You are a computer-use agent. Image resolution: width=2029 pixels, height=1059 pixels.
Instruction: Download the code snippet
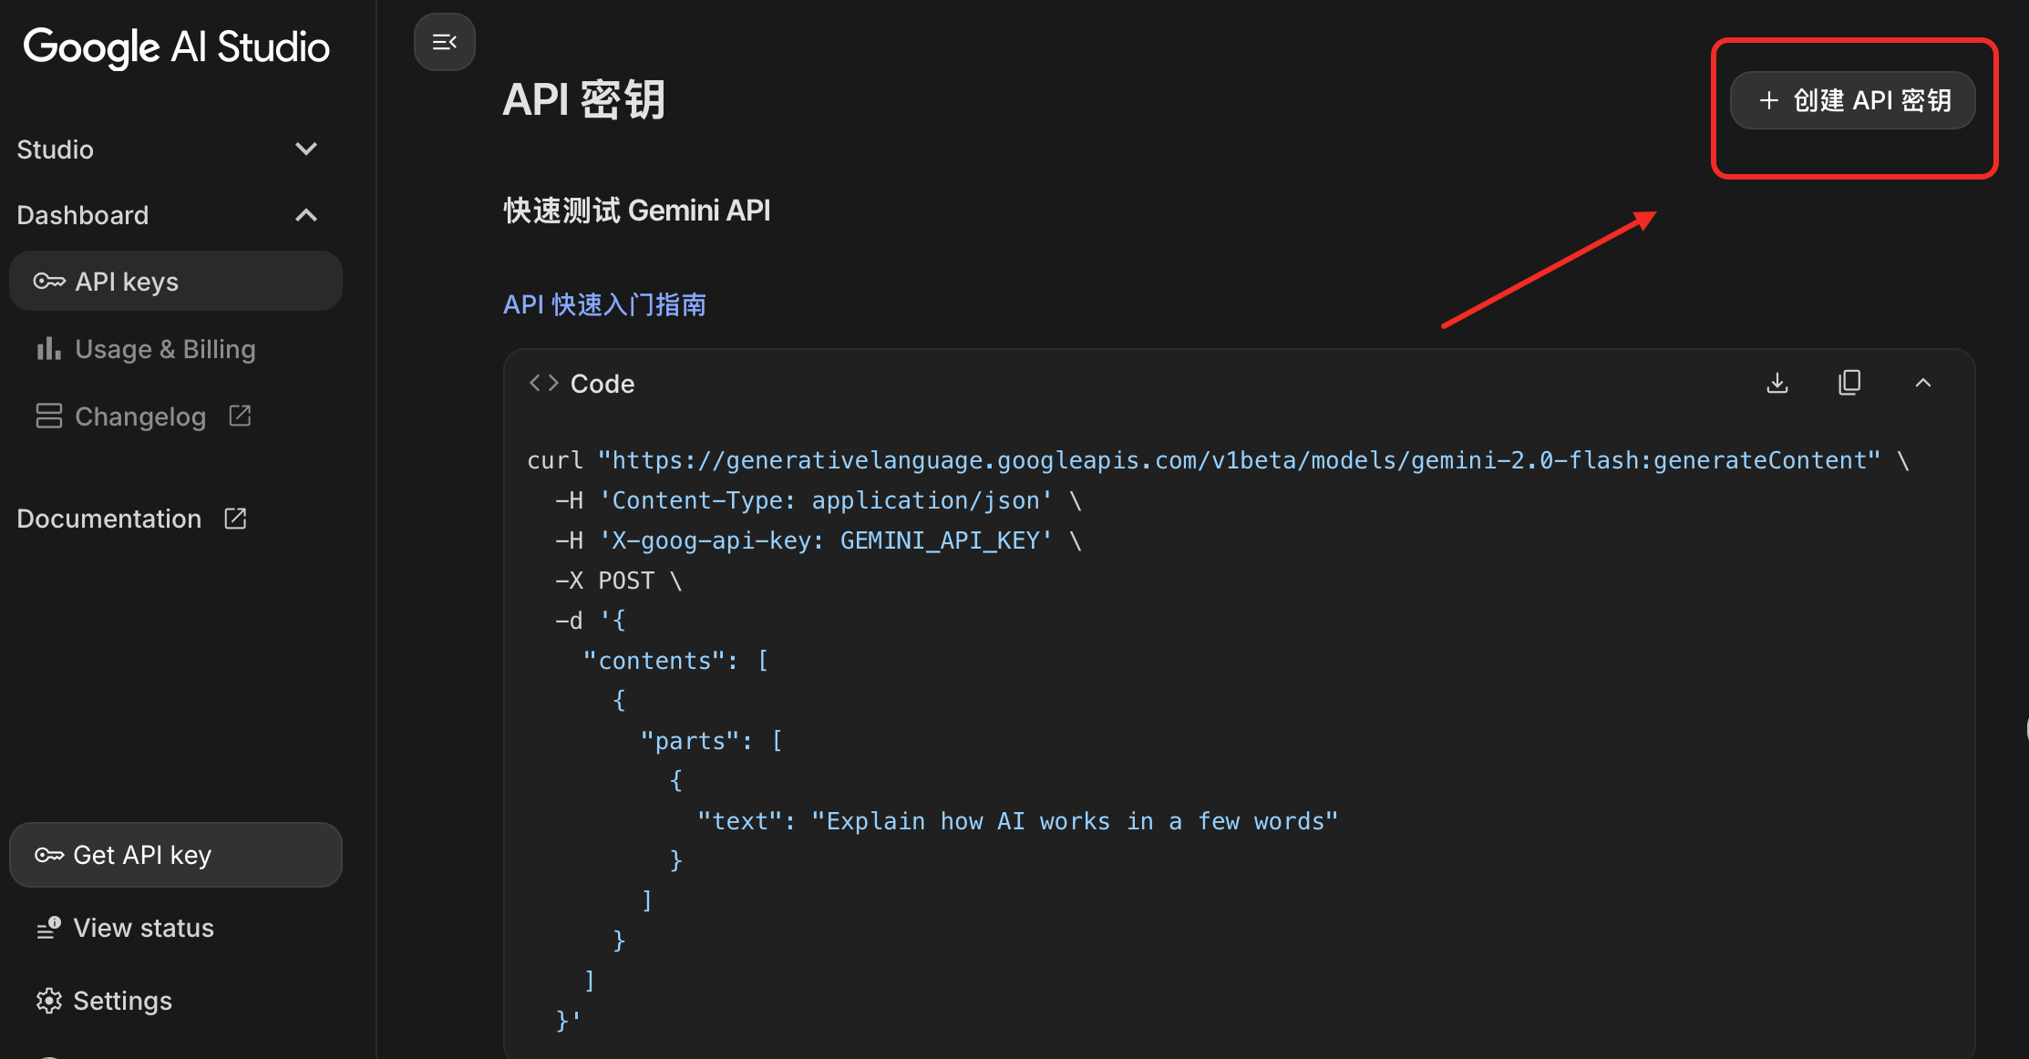(1777, 383)
